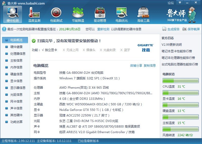202x144 pixels.
Task: Open the 节能降温 energy saving tool
Action: [78, 15]
